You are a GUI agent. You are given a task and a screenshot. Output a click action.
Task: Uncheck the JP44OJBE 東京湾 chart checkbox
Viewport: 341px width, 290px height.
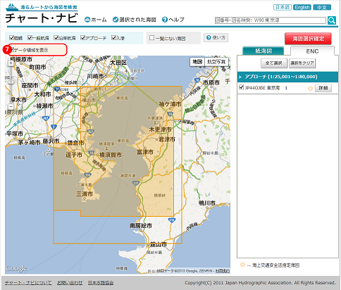(x=241, y=87)
